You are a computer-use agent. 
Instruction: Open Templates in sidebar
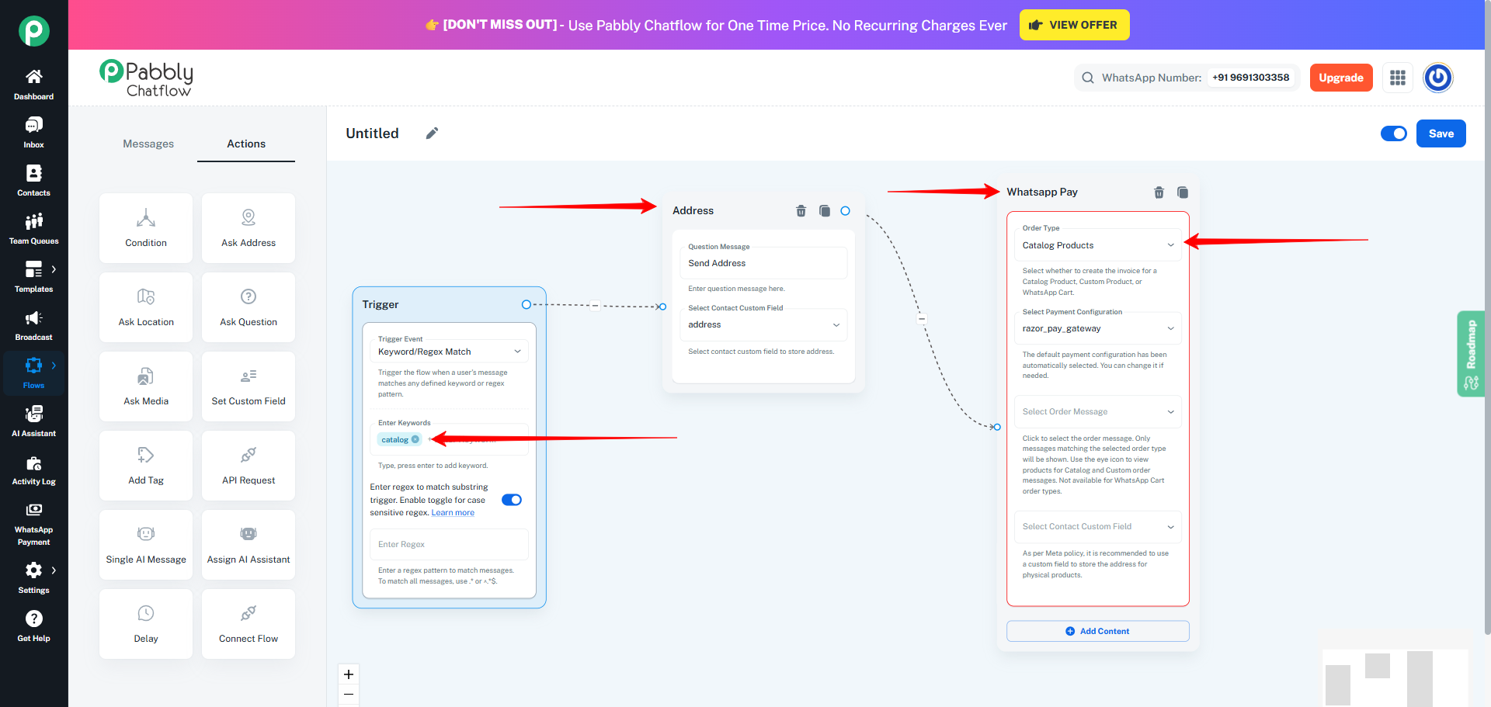tap(33, 277)
